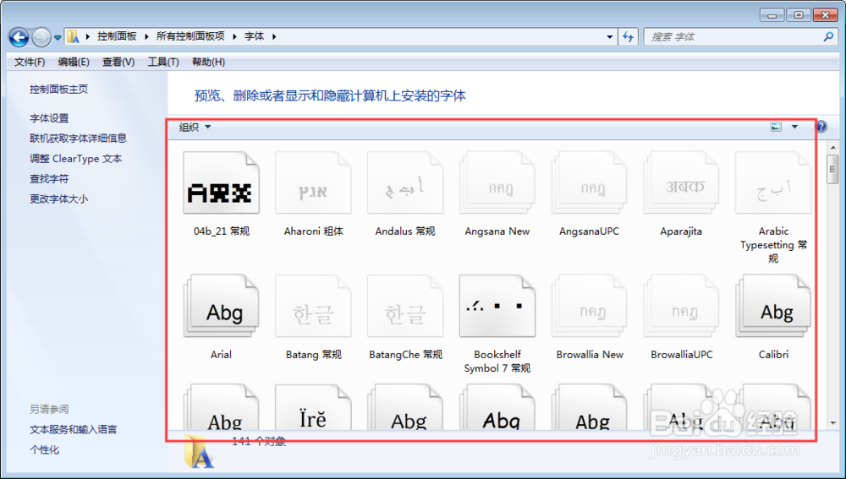846x479 pixels.
Task: Open the view options dropdown arrow
Action: (x=794, y=127)
